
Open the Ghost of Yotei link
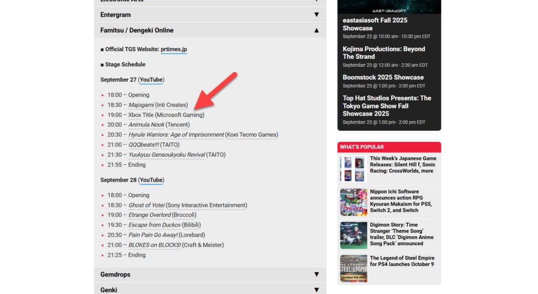(146, 205)
